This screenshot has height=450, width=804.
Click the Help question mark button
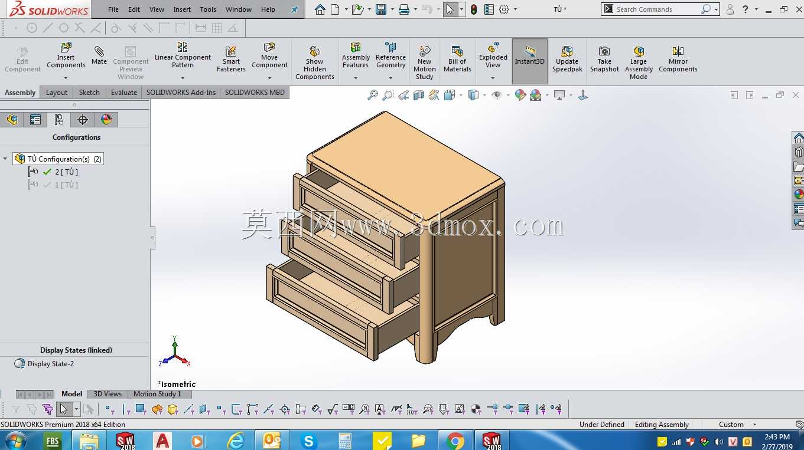pos(746,9)
